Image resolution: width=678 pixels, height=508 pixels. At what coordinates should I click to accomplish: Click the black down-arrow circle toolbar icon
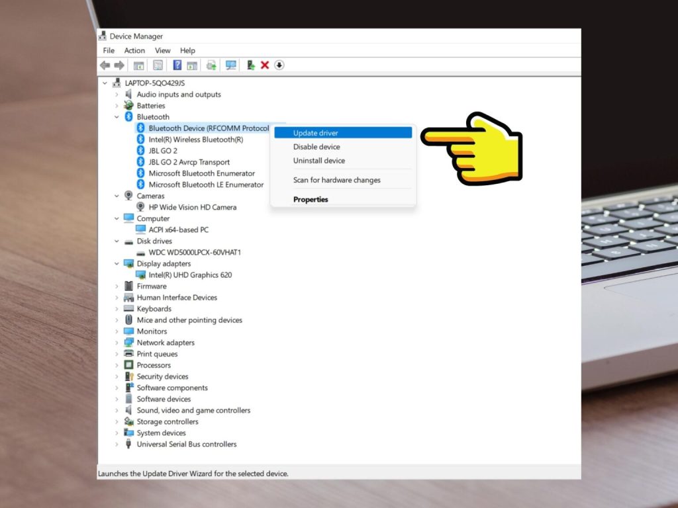pos(279,65)
